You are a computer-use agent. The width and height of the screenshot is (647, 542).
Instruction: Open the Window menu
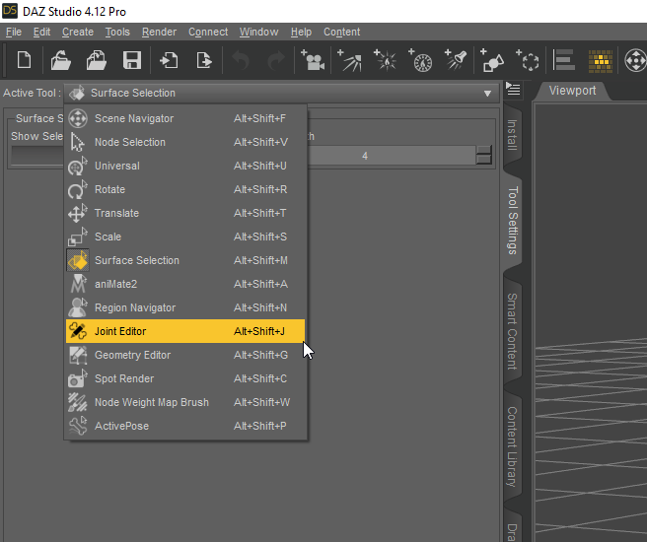click(x=258, y=32)
